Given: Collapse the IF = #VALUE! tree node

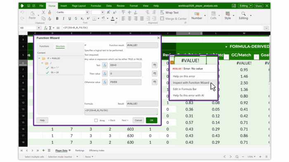Looking at the screenshot, I should [x=39, y=58].
